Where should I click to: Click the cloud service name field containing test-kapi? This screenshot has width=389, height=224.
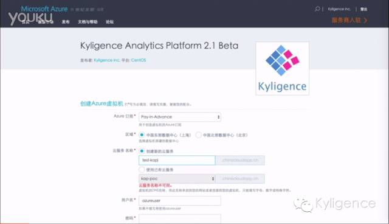tap(177, 160)
